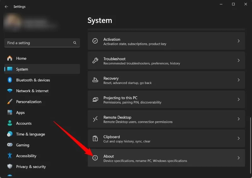Open Bluetooth & devices section
Screen dimensions: 252x178
(x=42, y=80)
